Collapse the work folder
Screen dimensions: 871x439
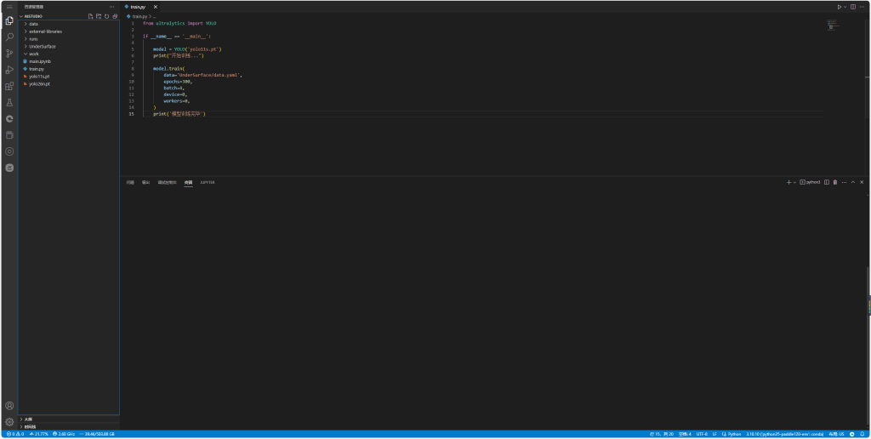click(34, 54)
